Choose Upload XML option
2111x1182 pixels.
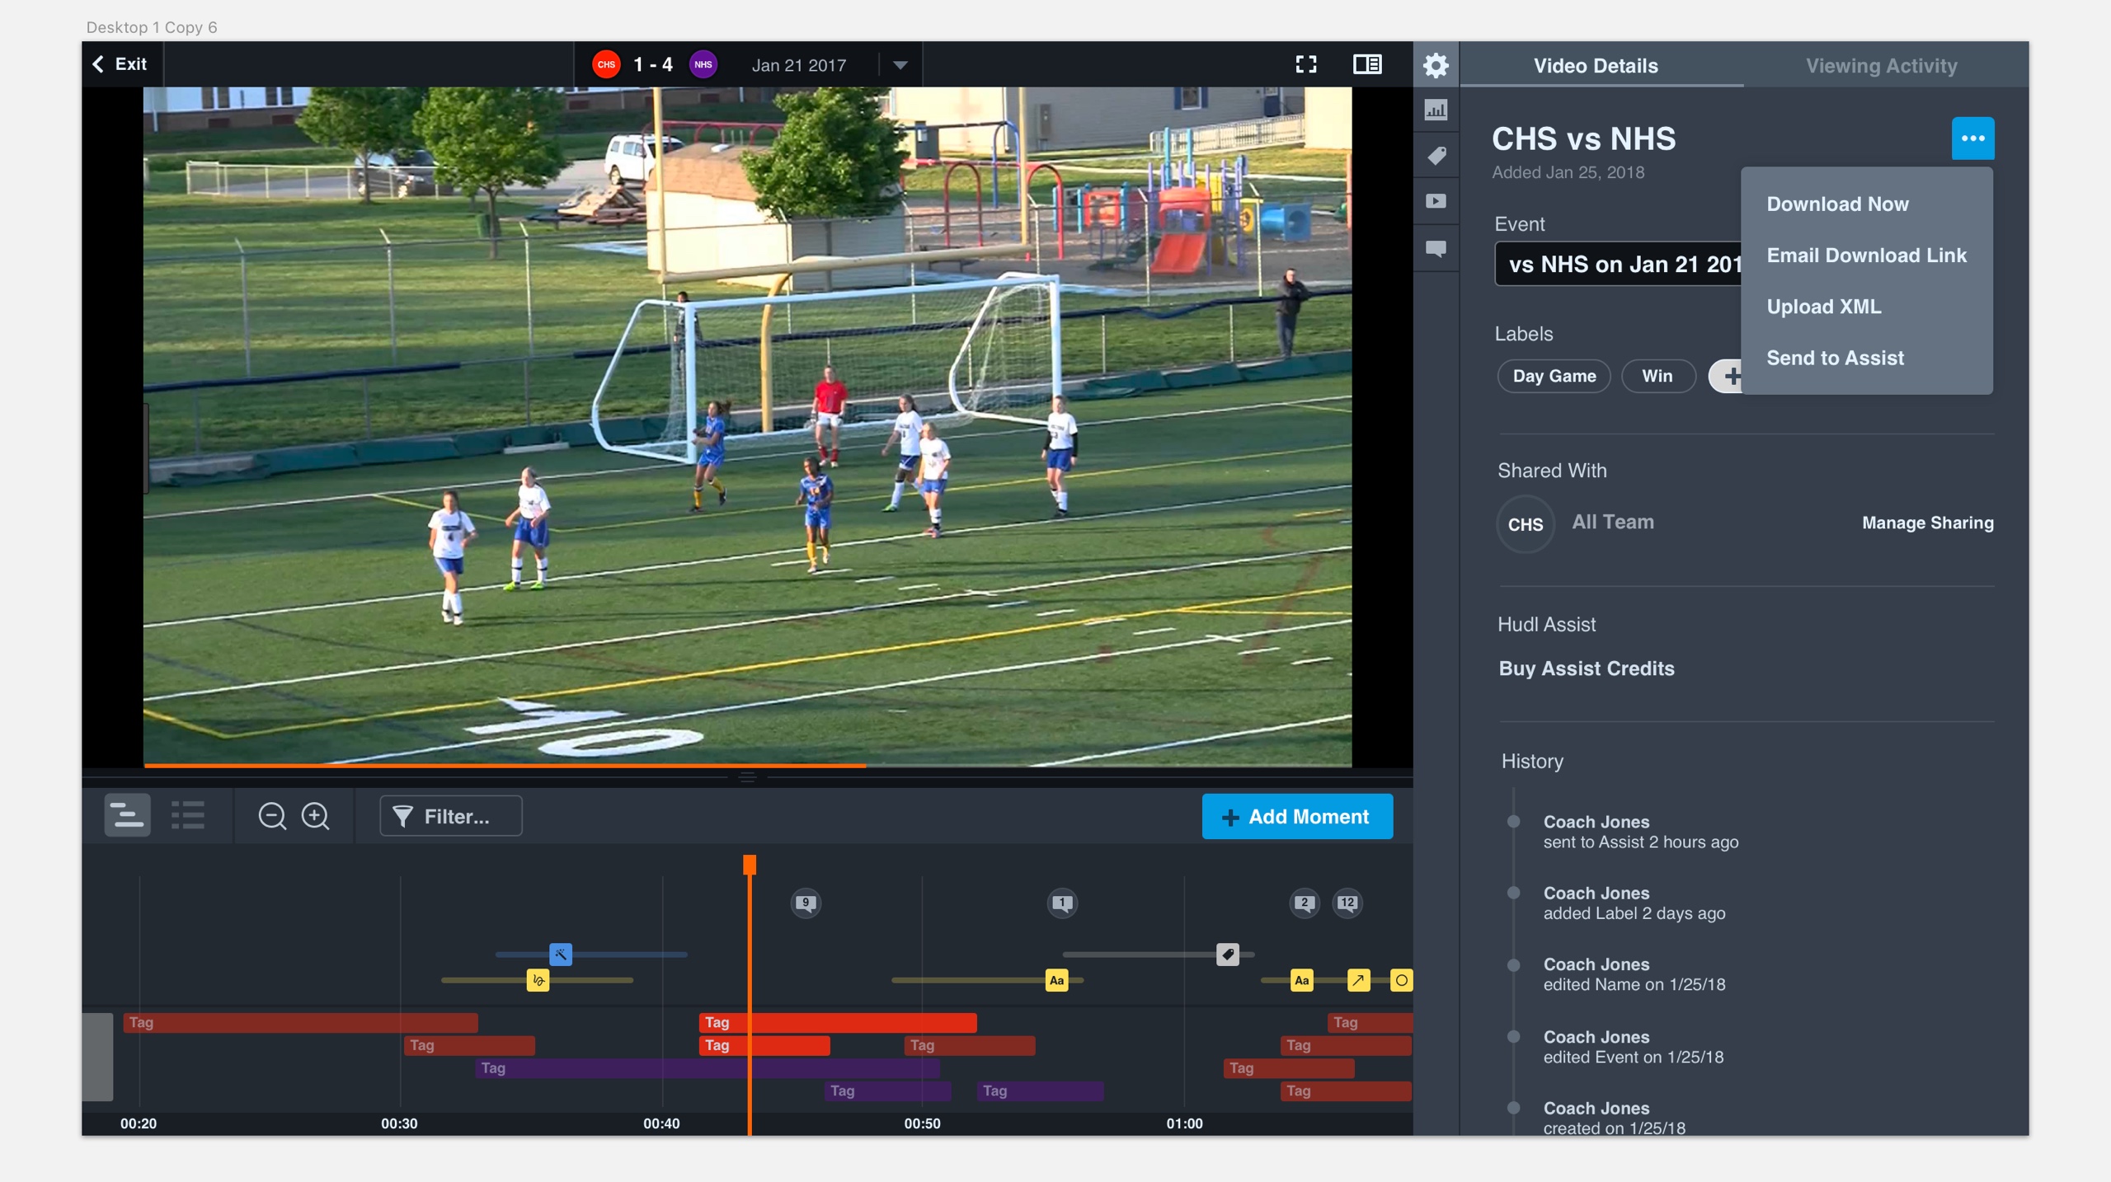pos(1823,307)
